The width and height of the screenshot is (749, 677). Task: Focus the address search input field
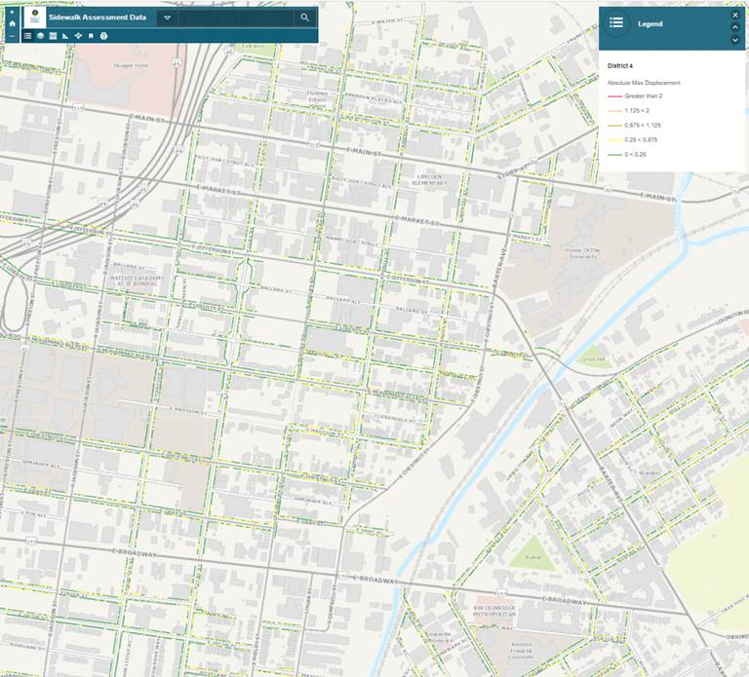[236, 19]
